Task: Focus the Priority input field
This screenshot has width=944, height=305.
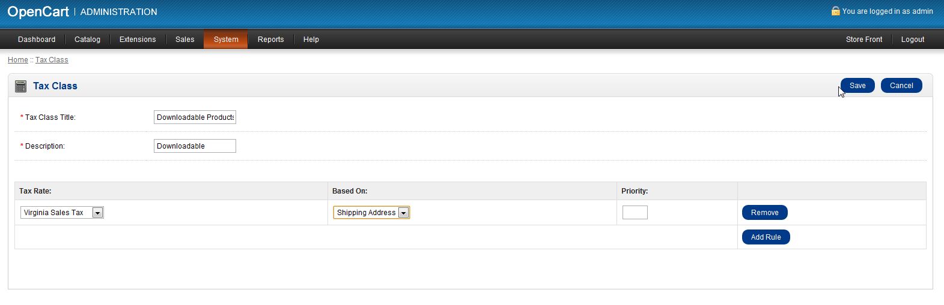Action: [x=635, y=213]
